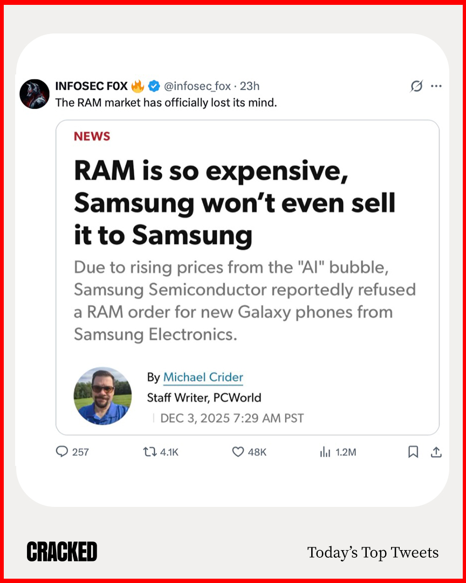Click Michael Crider's author photo
This screenshot has width=466, height=583.
pos(102,396)
